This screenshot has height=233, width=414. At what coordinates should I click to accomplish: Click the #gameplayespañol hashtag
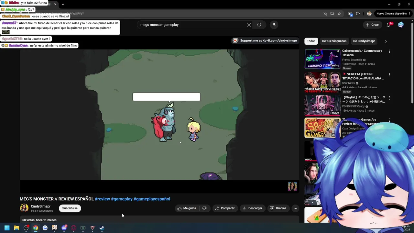tap(152, 199)
